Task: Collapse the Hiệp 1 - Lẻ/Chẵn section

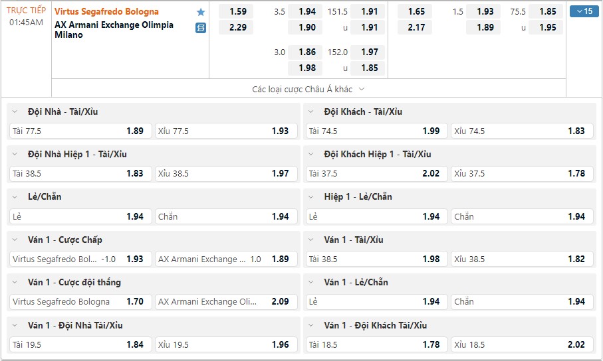Action: point(310,197)
